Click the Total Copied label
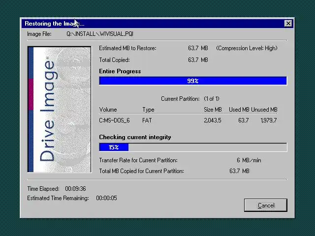The height and width of the screenshot is (236, 315). coord(114,60)
